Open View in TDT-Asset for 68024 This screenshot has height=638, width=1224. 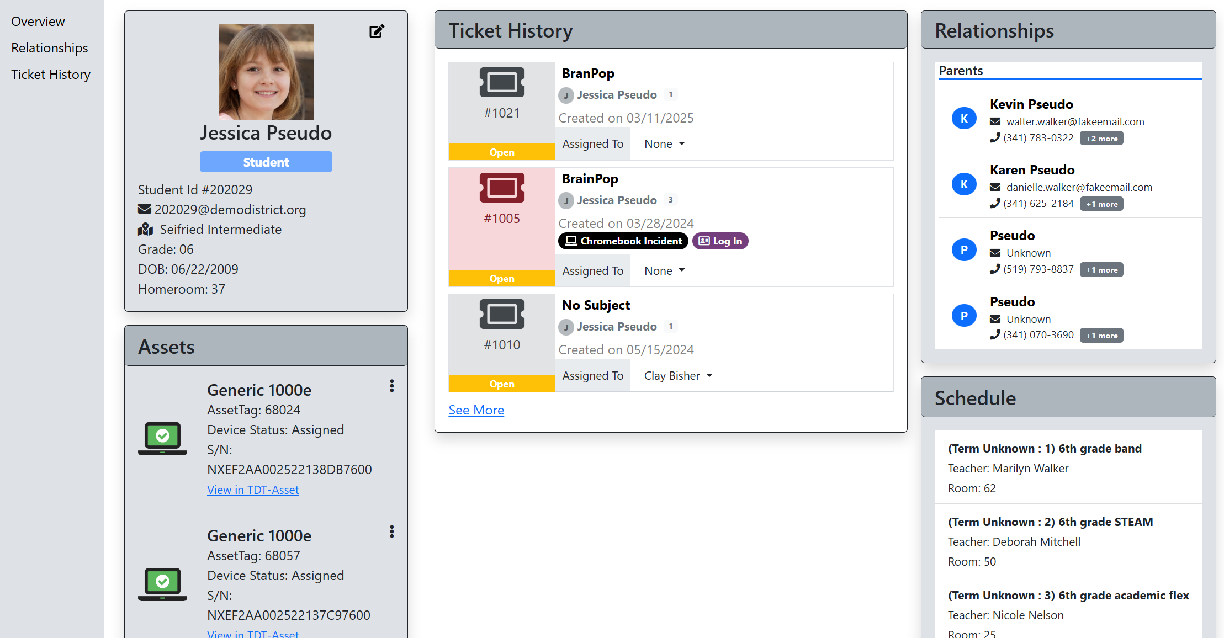[253, 490]
